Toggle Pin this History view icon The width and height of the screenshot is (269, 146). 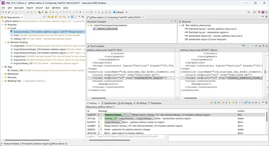coord(219,103)
